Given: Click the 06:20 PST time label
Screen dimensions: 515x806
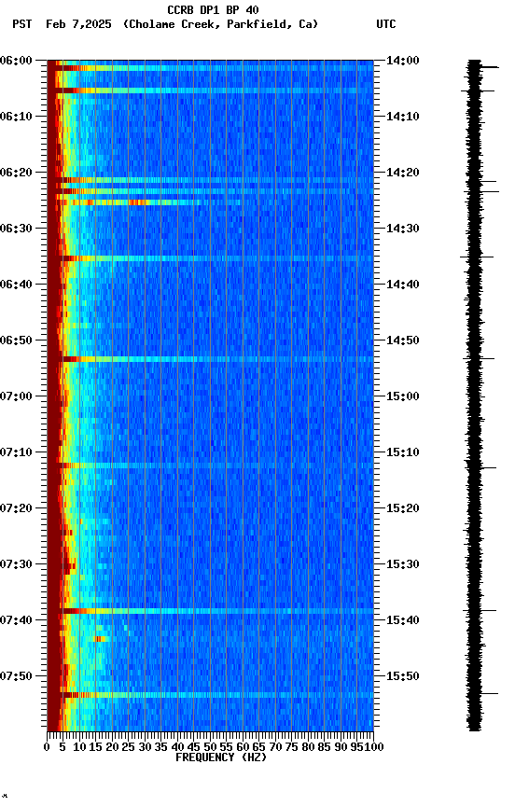Looking at the screenshot, I should (x=16, y=173).
